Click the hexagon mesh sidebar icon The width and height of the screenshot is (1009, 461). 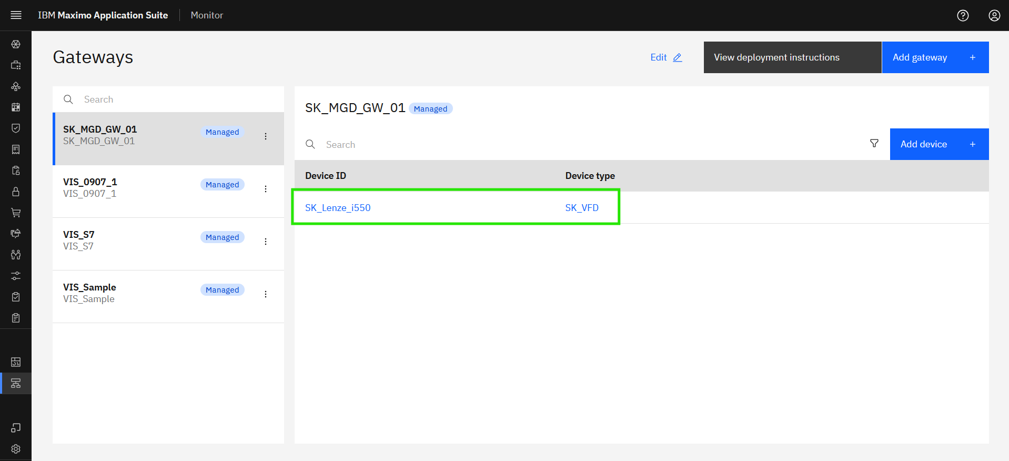pos(16,44)
